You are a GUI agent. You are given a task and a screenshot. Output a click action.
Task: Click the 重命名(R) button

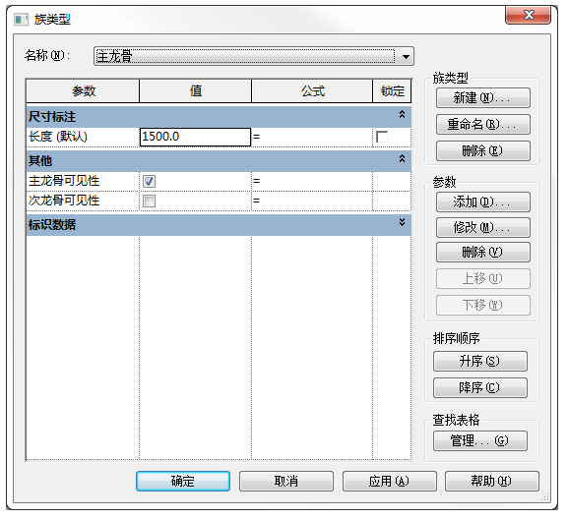[x=483, y=125]
